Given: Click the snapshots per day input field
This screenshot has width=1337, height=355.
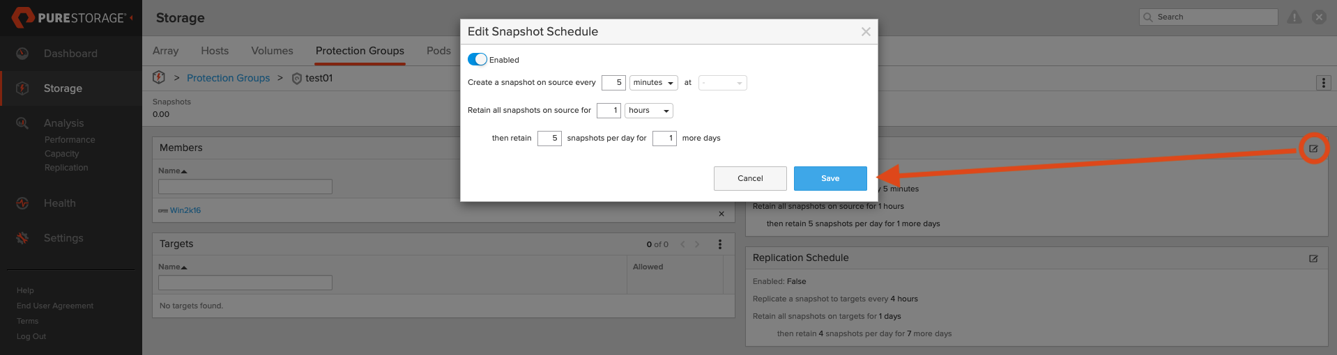Looking at the screenshot, I should tap(549, 139).
